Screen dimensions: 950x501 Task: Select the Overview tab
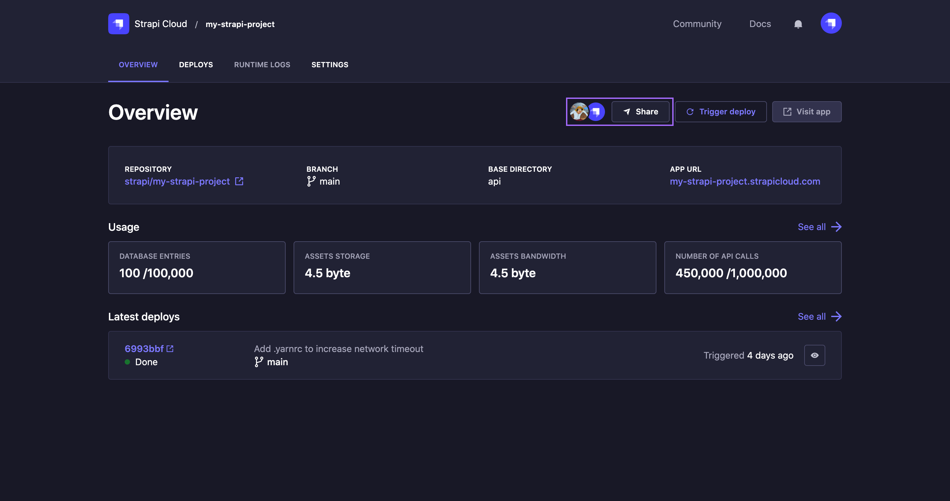pyautogui.click(x=138, y=65)
